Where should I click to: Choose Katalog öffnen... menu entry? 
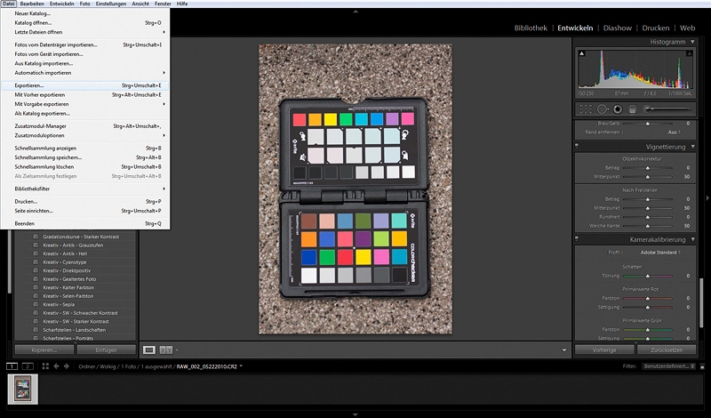(x=84, y=23)
